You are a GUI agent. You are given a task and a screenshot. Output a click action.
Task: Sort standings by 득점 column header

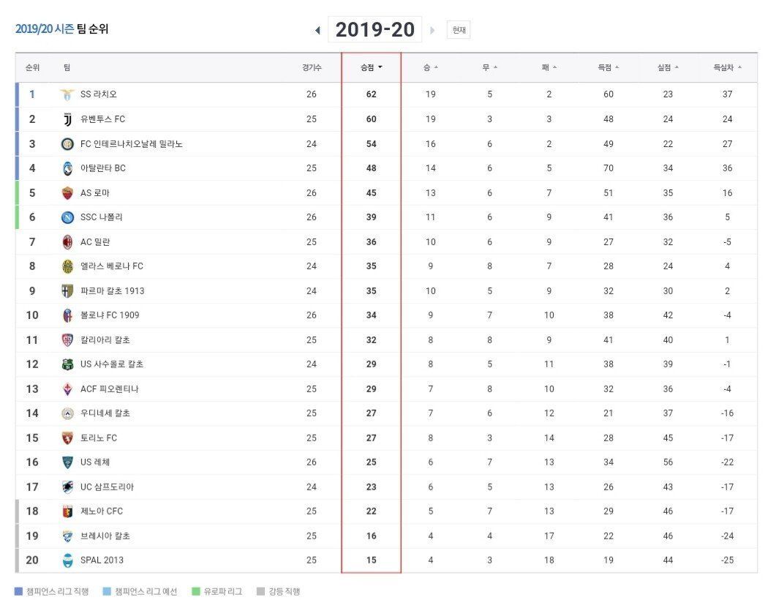point(608,67)
